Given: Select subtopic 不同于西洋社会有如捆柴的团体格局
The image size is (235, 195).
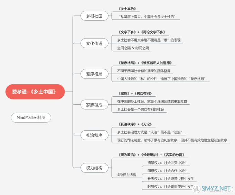Looking at the screenshot, I should (x=144, y=71).
